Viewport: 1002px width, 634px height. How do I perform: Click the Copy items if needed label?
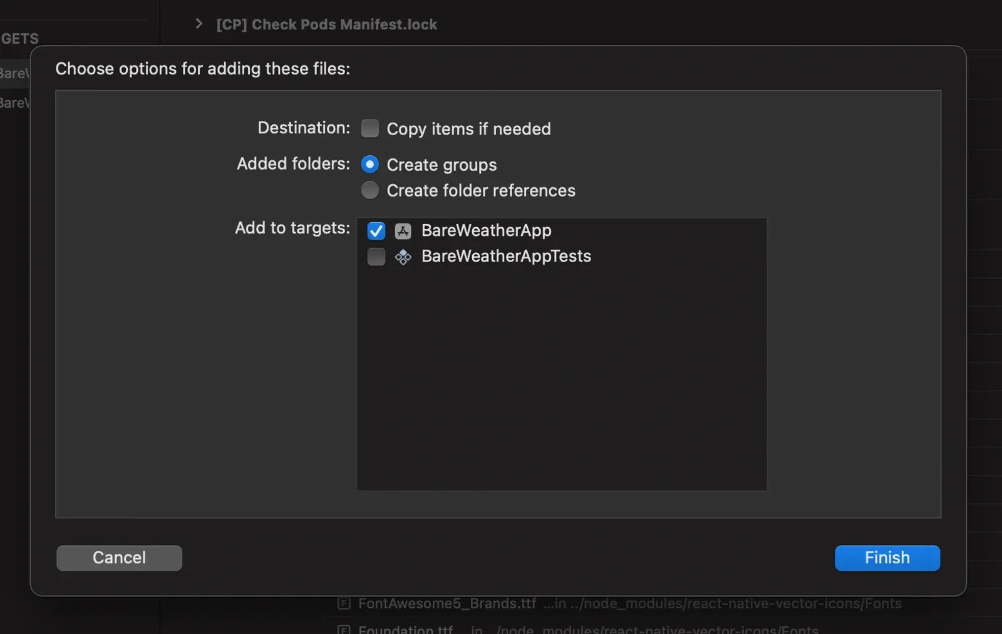click(468, 129)
